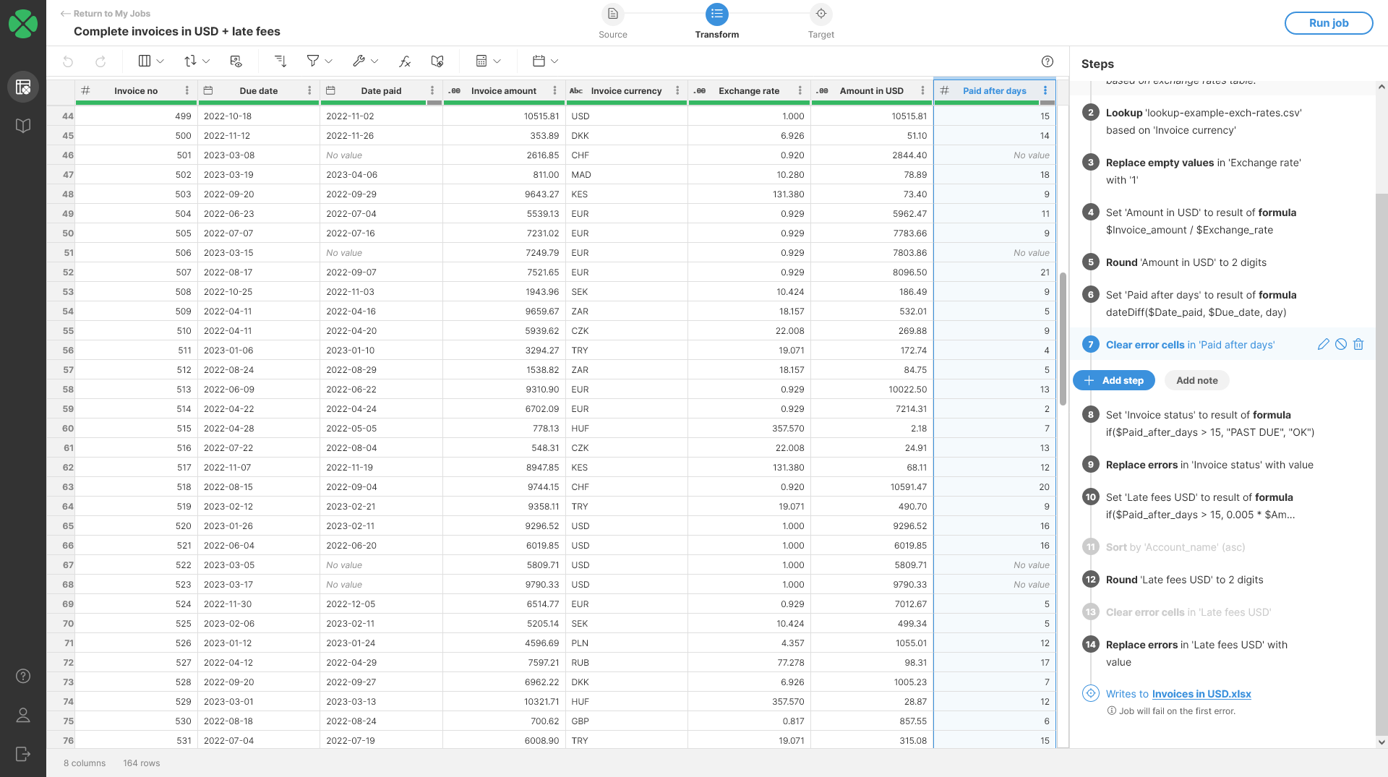The height and width of the screenshot is (777, 1388).
Task: Open the Invoices in USD.xlsx link
Action: click(x=1201, y=694)
